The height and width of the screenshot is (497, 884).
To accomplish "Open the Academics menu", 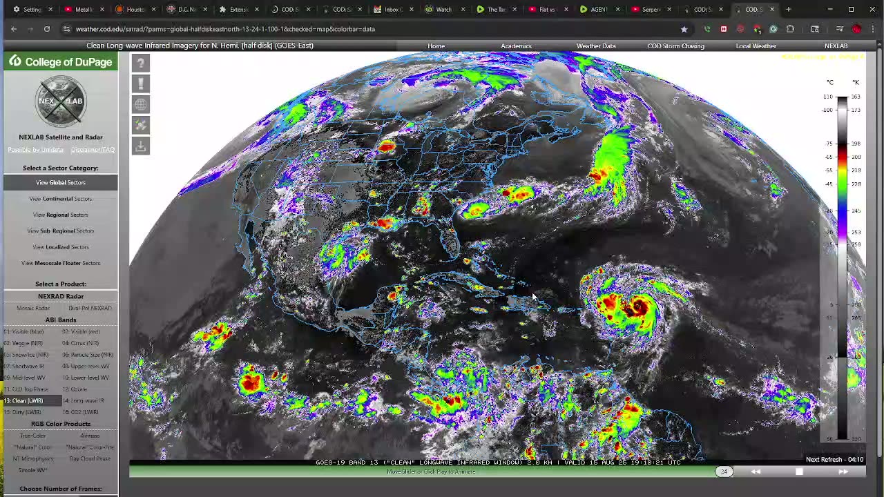I will click(516, 46).
